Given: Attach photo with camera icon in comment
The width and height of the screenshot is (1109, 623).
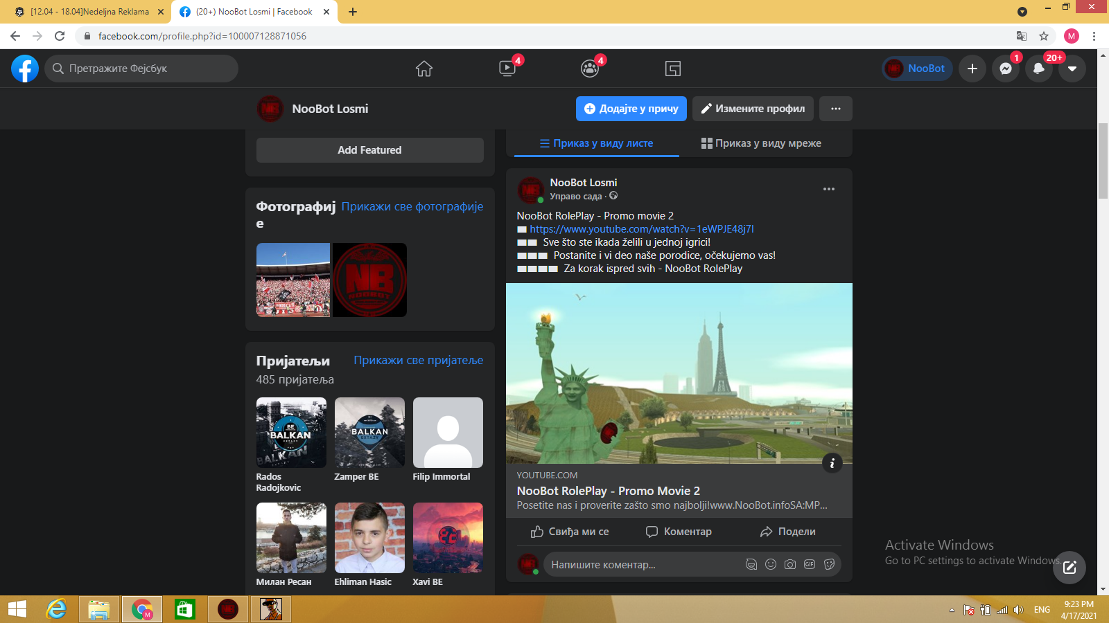Looking at the screenshot, I should click(790, 564).
